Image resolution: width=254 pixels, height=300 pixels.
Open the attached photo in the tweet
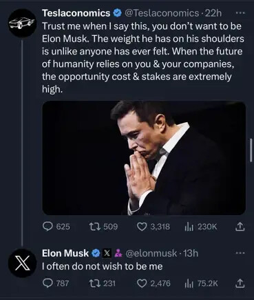144,158
